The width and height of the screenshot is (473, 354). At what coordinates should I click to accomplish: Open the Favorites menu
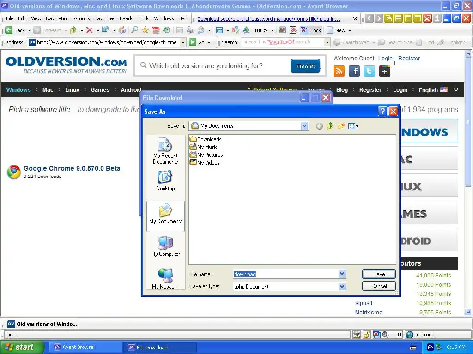point(104,18)
